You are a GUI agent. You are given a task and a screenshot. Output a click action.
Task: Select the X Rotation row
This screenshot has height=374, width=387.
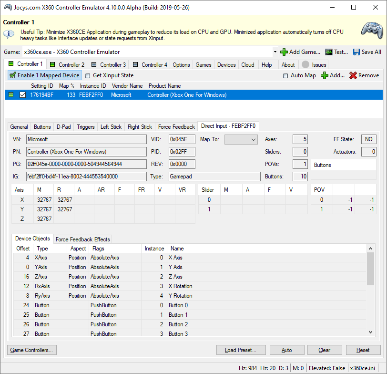[190, 286]
